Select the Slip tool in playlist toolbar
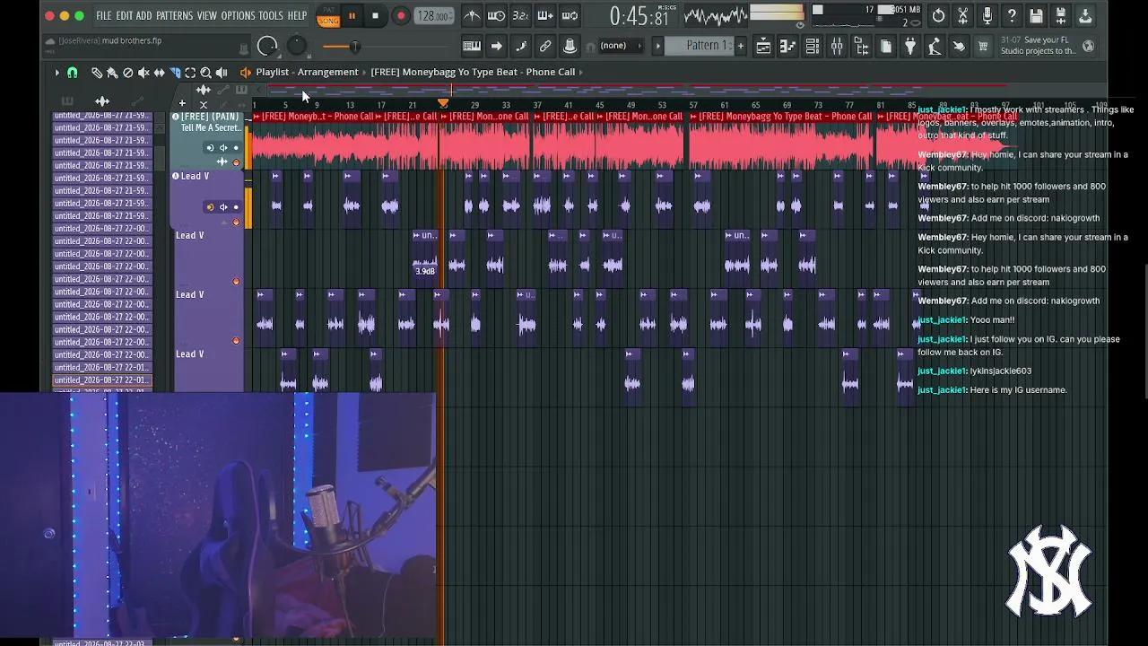 coord(159,73)
